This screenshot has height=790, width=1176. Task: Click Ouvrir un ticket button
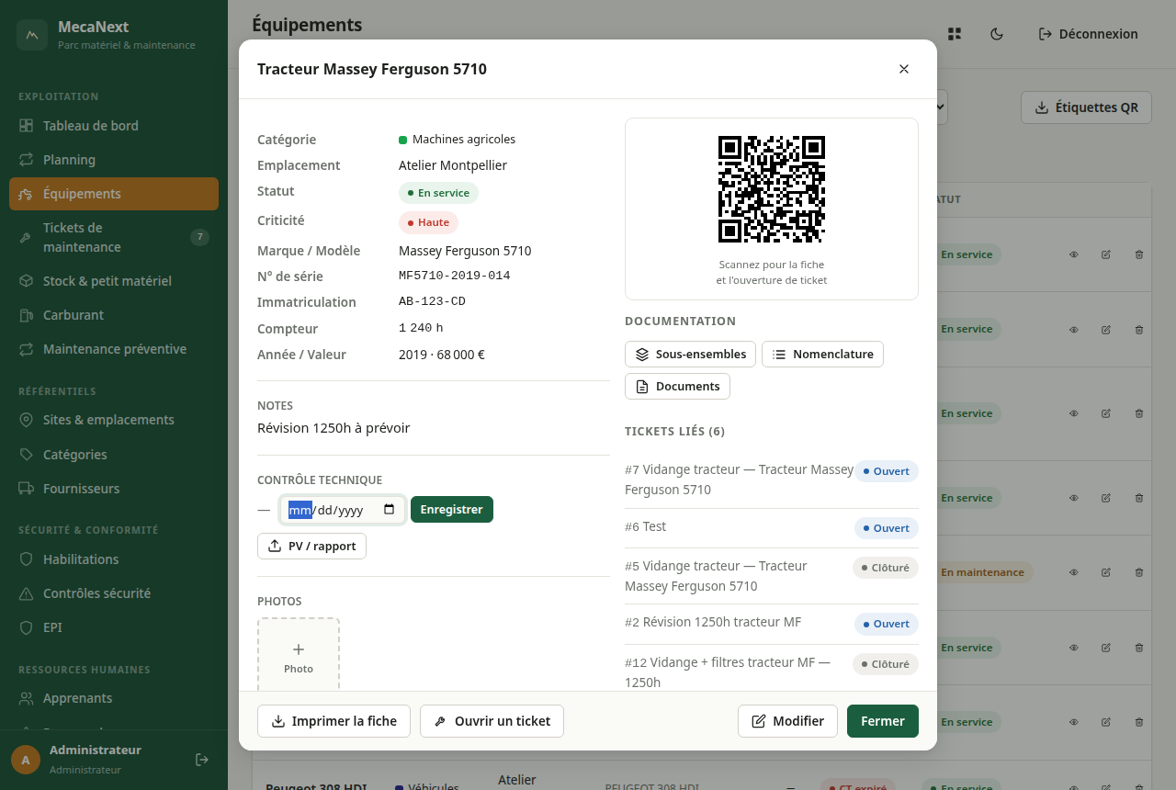[492, 721]
